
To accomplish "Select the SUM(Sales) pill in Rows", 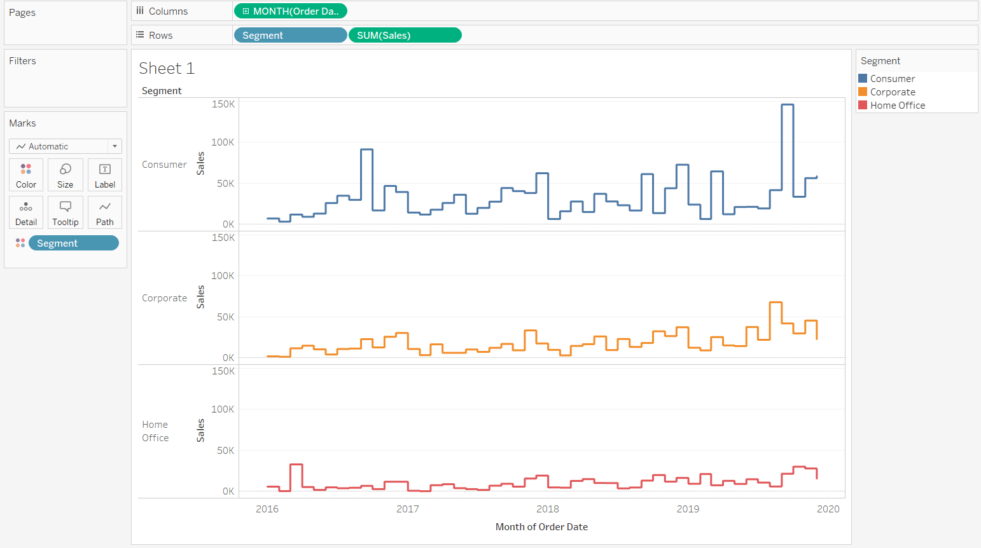I will [x=405, y=36].
